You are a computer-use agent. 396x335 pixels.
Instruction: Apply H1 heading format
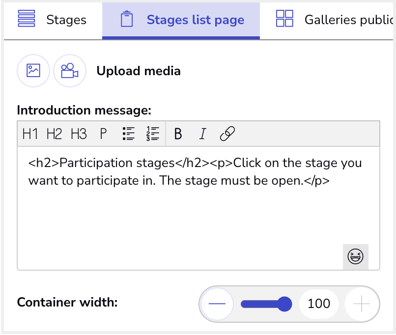(x=30, y=134)
